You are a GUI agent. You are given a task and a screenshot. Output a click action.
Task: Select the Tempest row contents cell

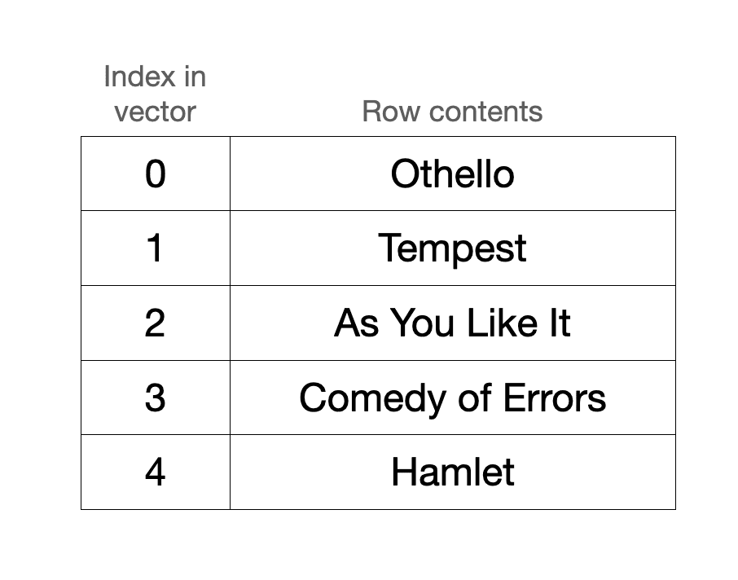pos(452,248)
